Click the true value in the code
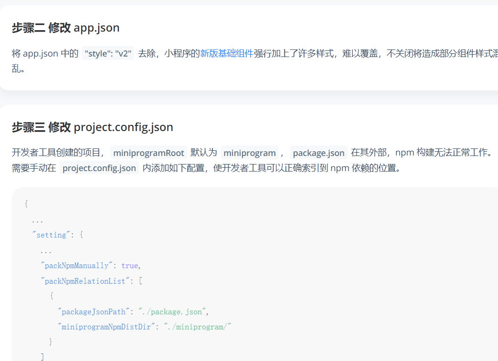Viewport: 498px width, 361px height. pyautogui.click(x=129, y=265)
